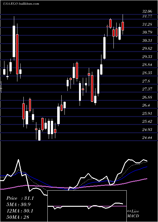The image size is (158, 222).
Task: Click the 31.28 price level label
Action: (x=147, y=24)
